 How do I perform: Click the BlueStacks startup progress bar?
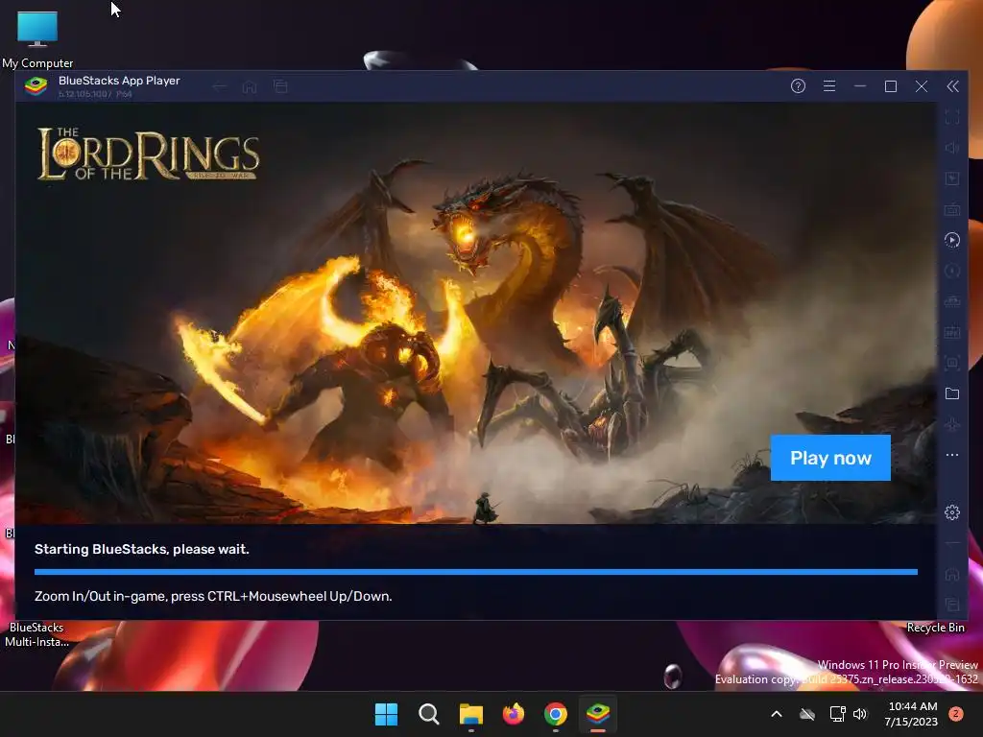click(x=476, y=572)
